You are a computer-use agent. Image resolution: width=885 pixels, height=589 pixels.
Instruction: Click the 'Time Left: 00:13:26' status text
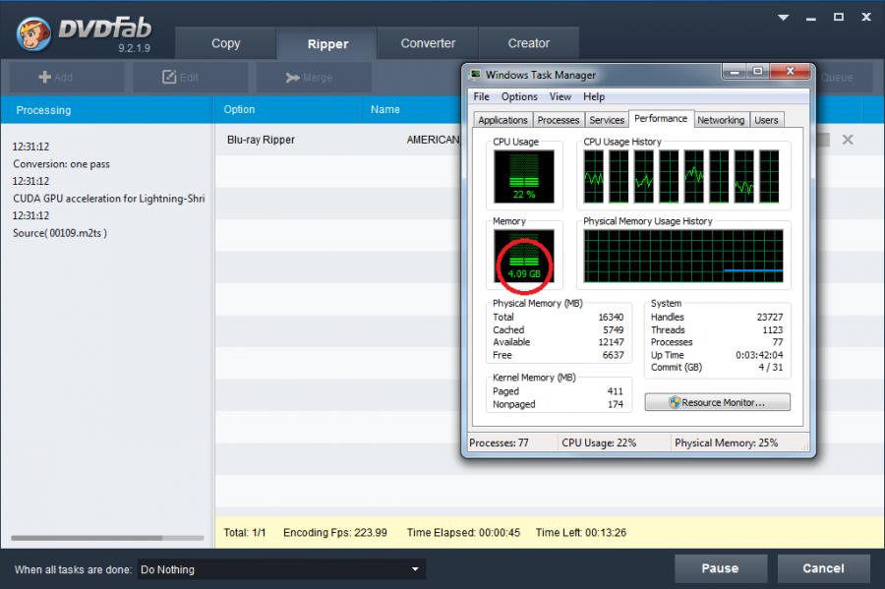[581, 533]
